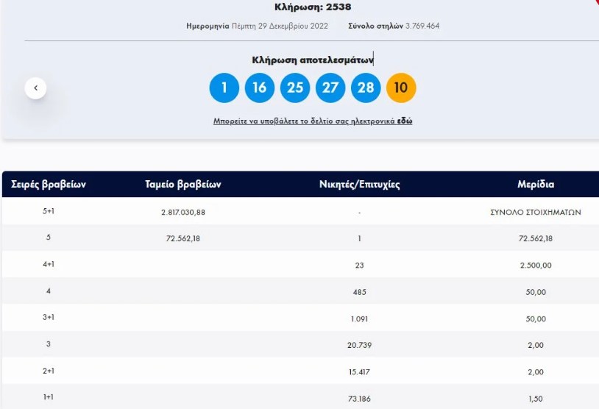Click the Κλήρωση: 2538 title
Viewport: 599px width, 409px height.
click(313, 7)
